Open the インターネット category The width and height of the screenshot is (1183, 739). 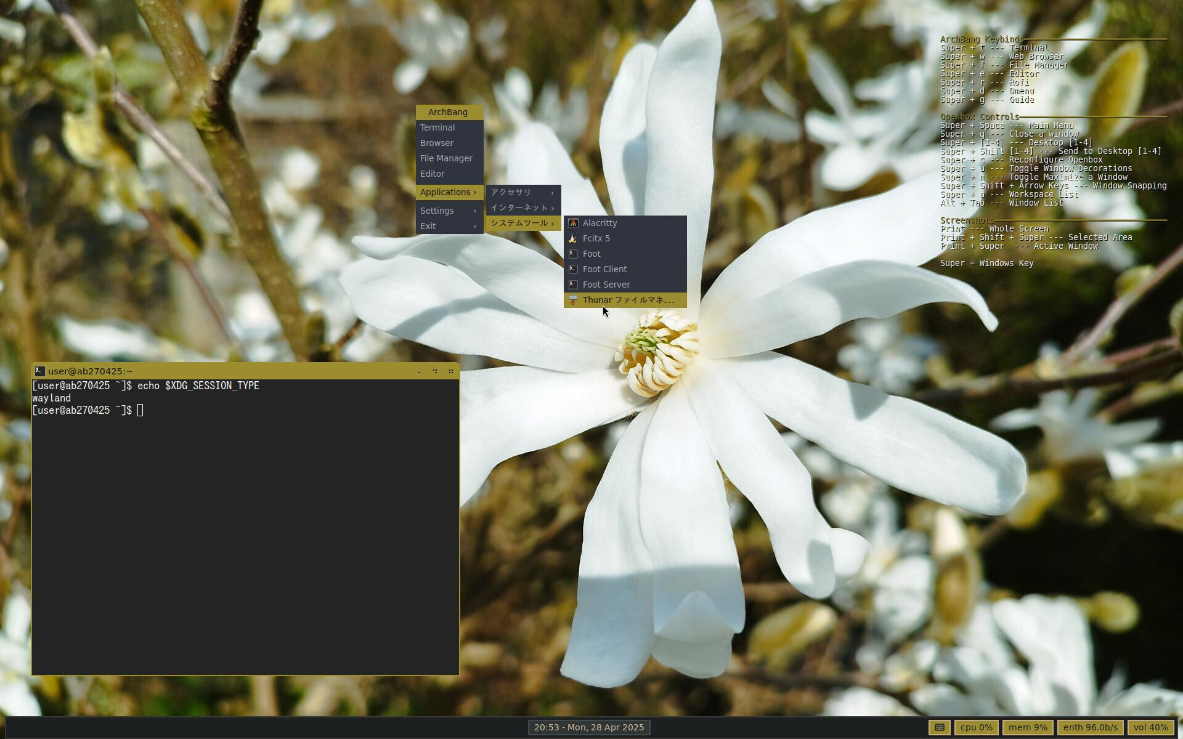pos(523,208)
